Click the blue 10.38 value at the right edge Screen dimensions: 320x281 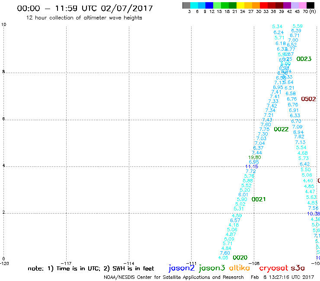[314, 214]
